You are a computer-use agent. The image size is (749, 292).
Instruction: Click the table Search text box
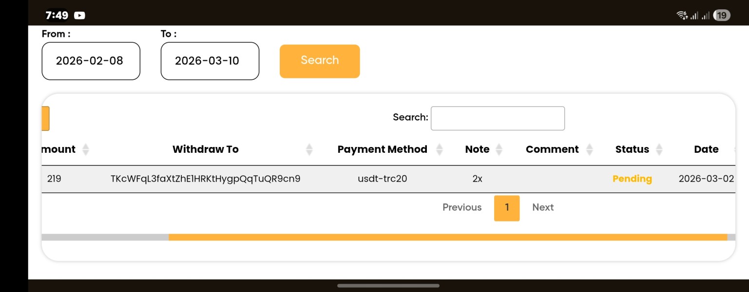[498, 118]
